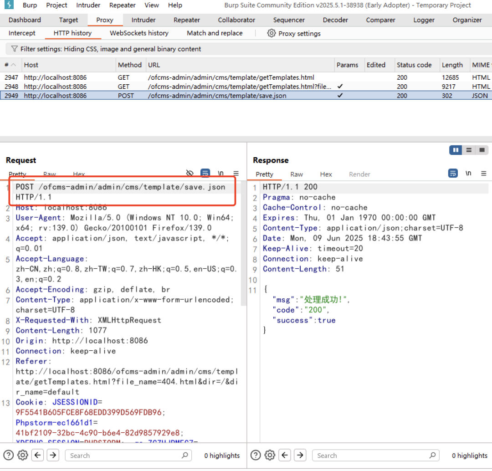
Task: Go to next match in Response search
Action: click(300, 455)
